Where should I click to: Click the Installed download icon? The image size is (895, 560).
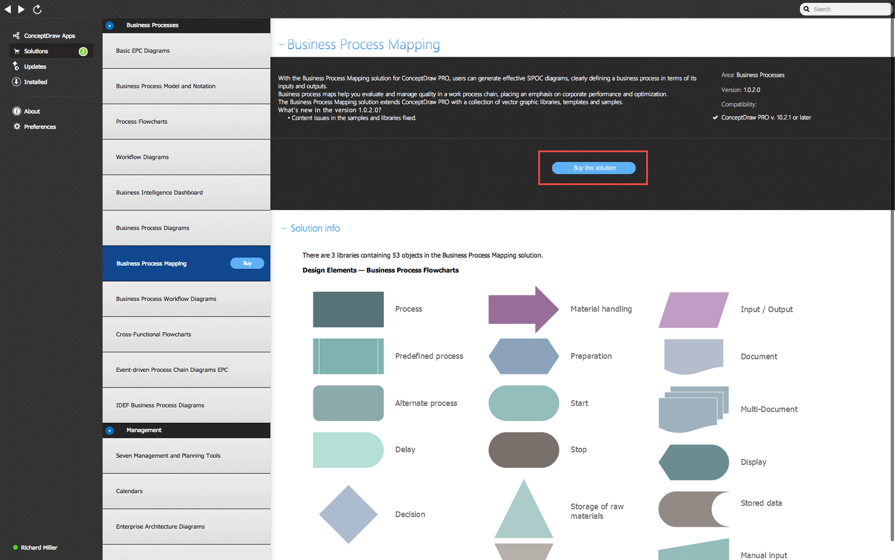click(x=16, y=82)
